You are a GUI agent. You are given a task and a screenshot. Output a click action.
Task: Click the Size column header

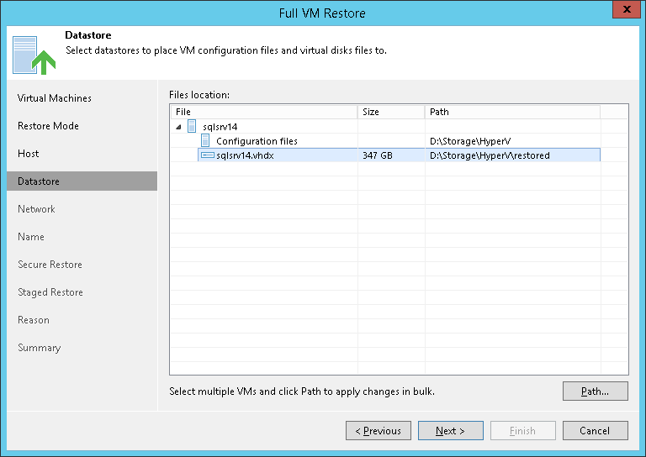391,112
